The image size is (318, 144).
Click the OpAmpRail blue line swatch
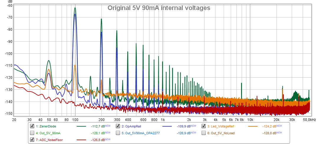pyautogui.click(x=167, y=126)
